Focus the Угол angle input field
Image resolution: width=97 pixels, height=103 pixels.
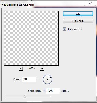tap(29, 79)
